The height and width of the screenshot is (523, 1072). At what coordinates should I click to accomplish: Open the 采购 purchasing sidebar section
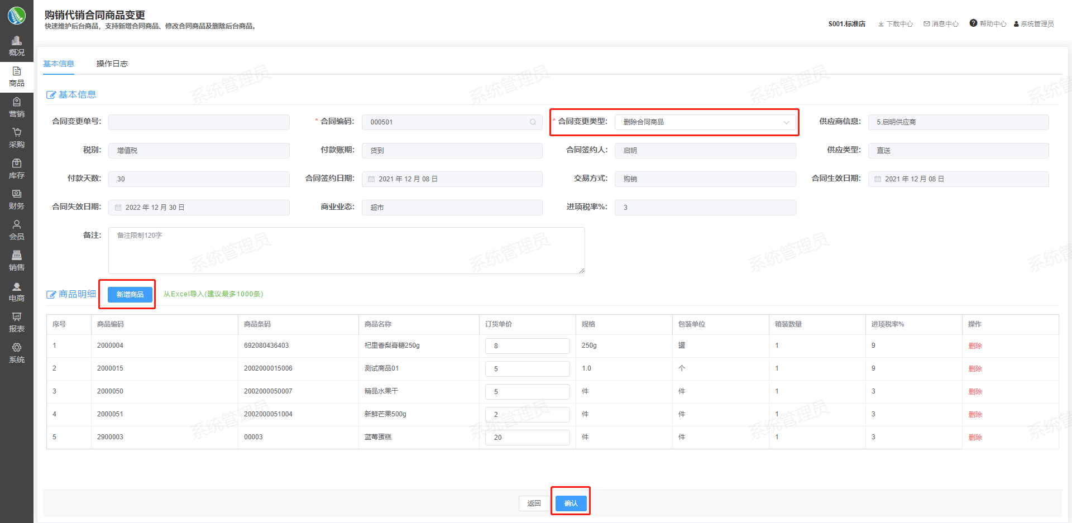pyautogui.click(x=17, y=138)
